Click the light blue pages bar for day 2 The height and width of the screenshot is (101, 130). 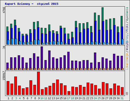click(x=12, y=41)
